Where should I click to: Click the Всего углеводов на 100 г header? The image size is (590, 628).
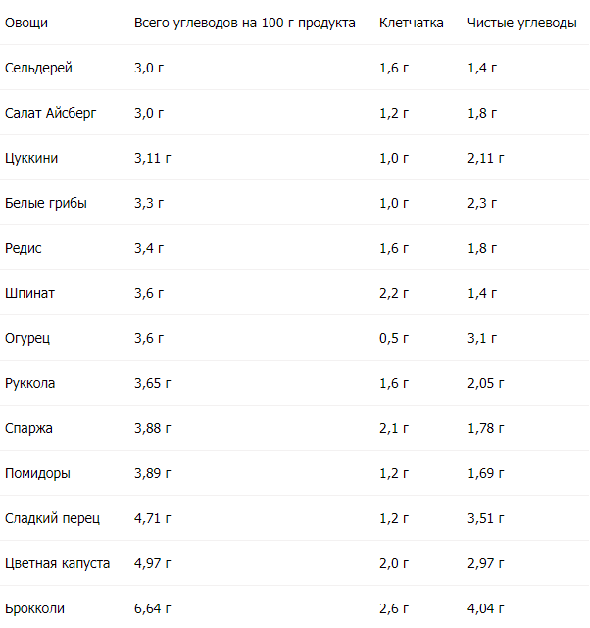click(244, 23)
